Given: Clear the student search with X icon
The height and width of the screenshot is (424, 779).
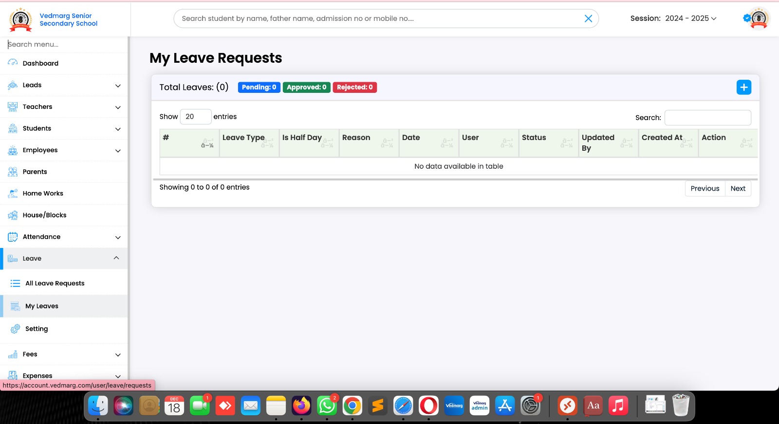Looking at the screenshot, I should click(588, 18).
